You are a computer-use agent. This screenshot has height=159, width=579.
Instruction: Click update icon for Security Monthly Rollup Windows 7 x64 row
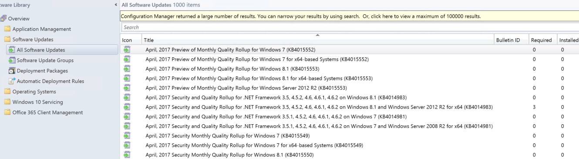coord(127,145)
